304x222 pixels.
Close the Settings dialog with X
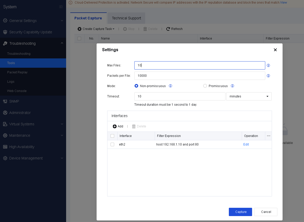click(275, 50)
